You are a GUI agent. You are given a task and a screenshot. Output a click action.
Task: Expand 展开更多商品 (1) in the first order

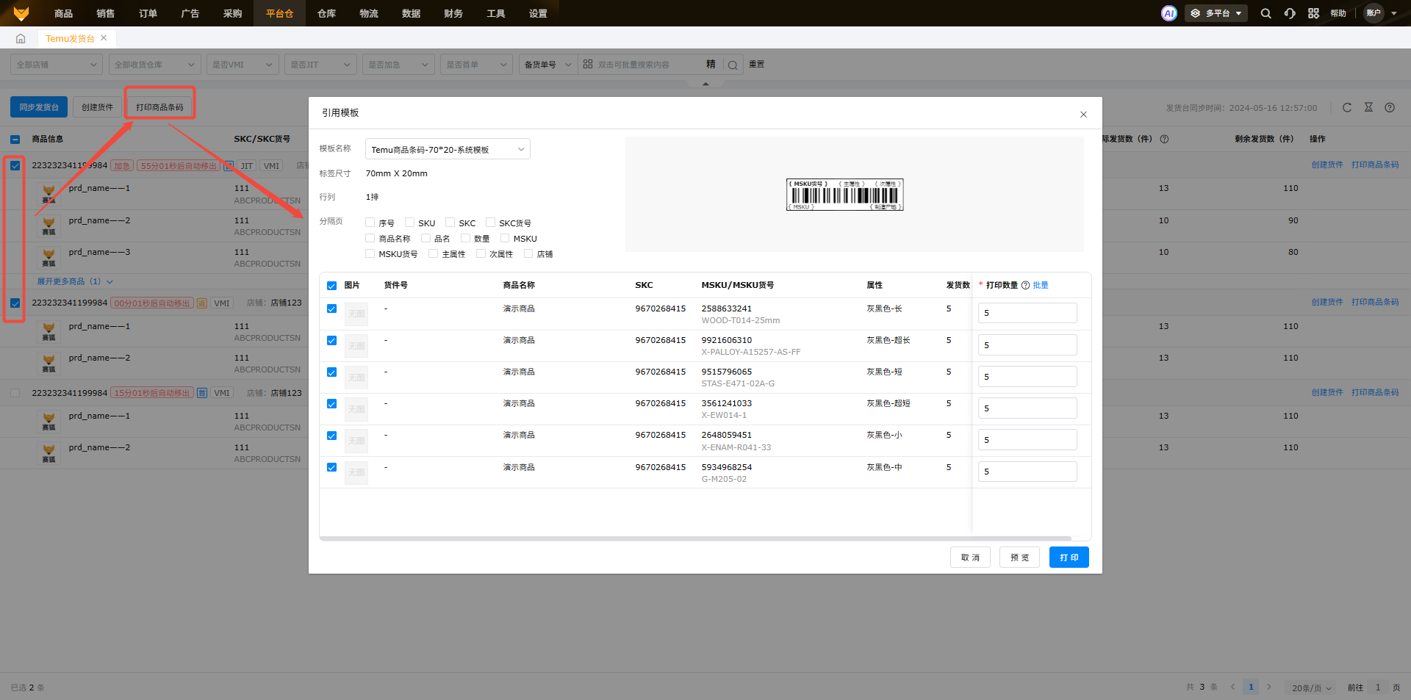pyautogui.click(x=75, y=281)
